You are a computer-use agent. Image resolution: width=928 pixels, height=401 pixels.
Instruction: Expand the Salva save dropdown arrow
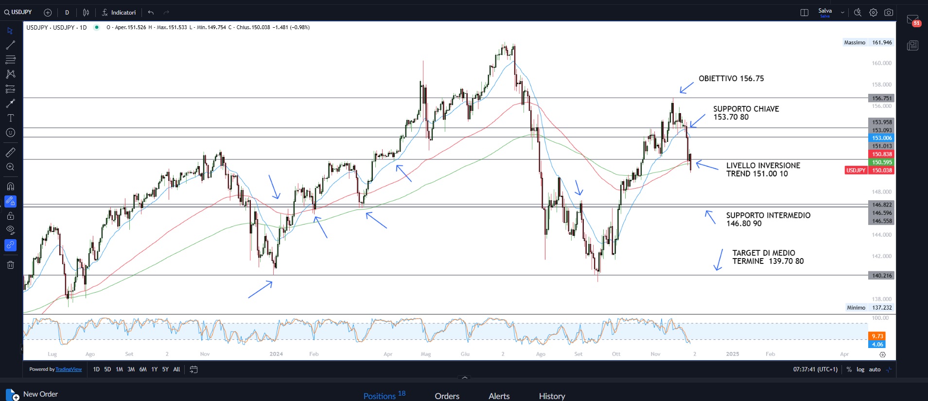[x=842, y=13]
